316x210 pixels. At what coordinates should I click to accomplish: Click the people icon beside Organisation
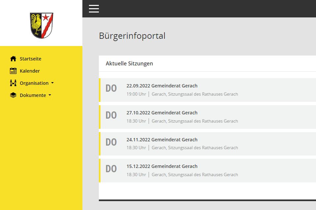pos(13,83)
